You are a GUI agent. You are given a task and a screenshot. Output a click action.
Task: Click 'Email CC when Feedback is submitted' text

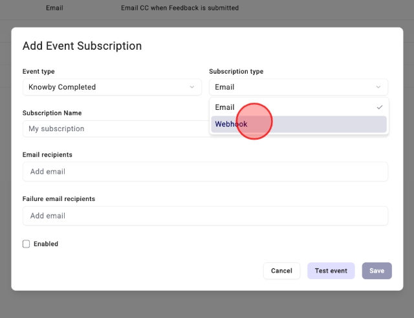(x=180, y=8)
